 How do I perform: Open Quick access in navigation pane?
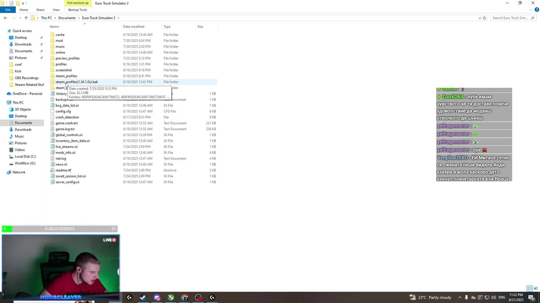point(22,31)
